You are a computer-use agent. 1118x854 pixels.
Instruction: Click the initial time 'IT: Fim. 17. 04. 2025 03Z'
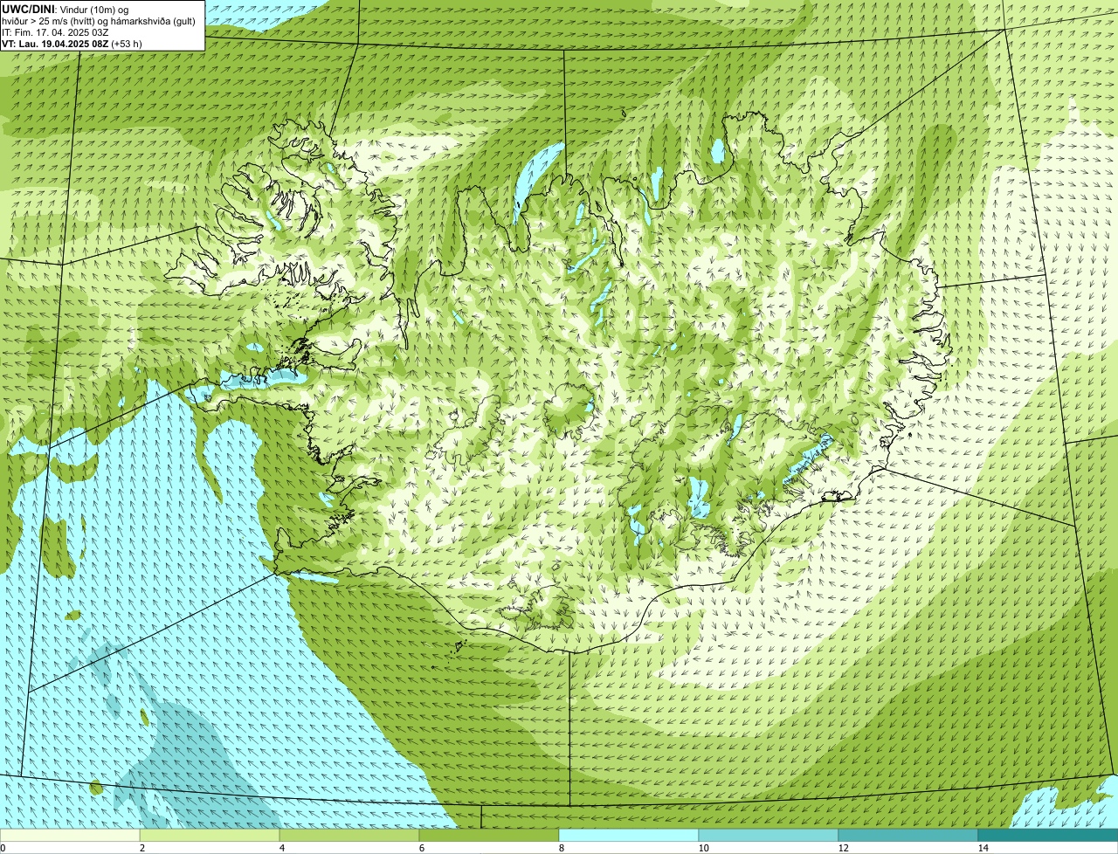(x=55, y=32)
